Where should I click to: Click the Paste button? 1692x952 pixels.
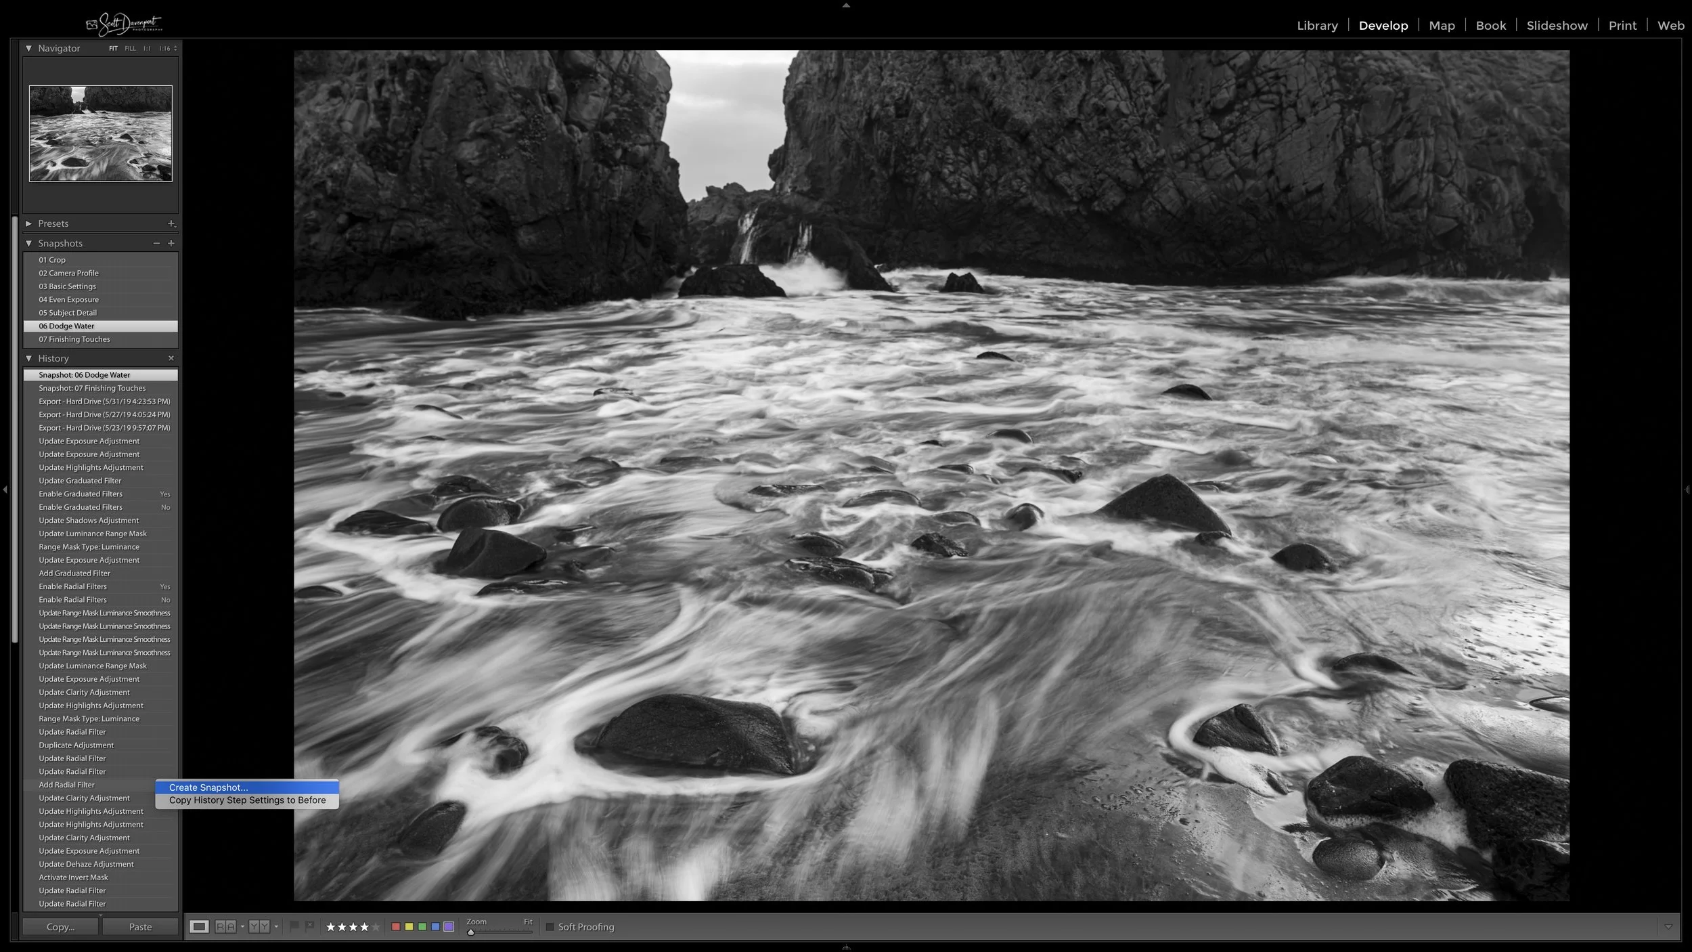click(x=139, y=926)
